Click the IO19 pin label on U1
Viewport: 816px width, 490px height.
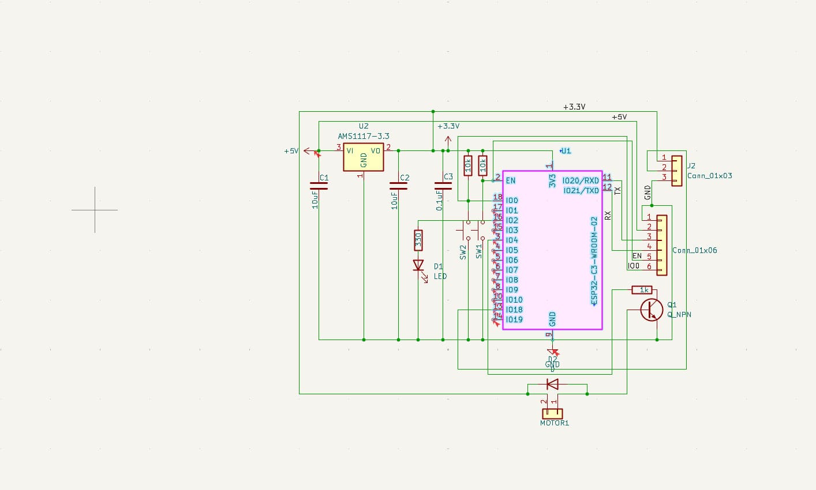[513, 319]
